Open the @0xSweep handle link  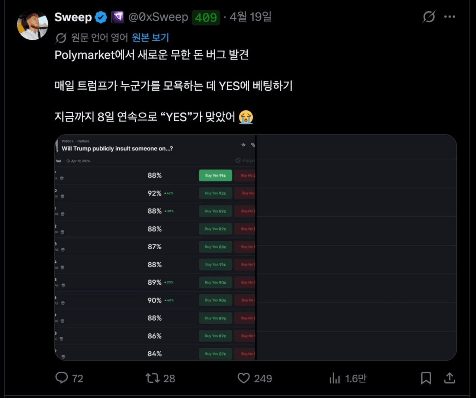pos(158,17)
